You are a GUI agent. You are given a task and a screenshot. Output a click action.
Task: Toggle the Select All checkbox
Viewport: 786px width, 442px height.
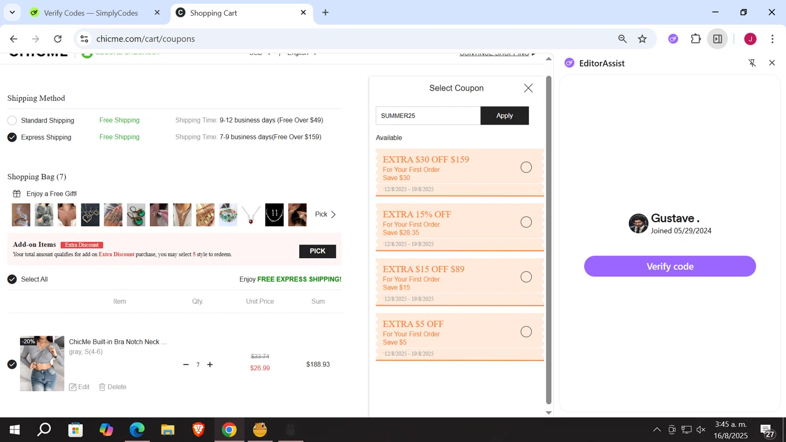[12, 279]
